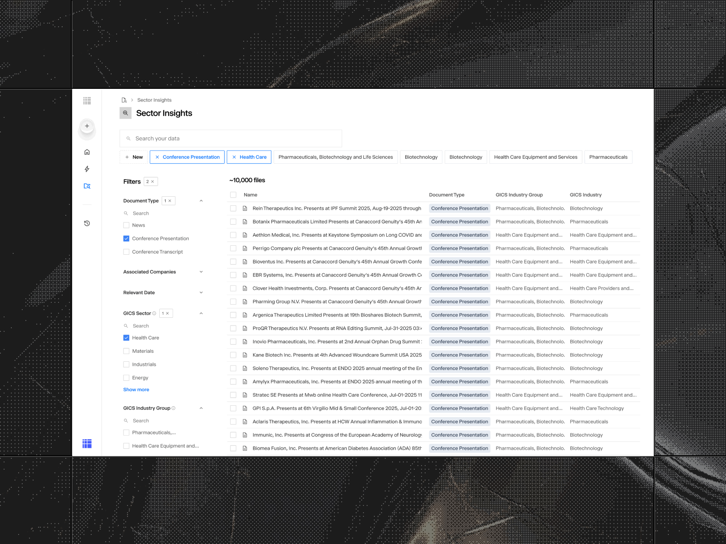Check the News document type box

coord(126,225)
